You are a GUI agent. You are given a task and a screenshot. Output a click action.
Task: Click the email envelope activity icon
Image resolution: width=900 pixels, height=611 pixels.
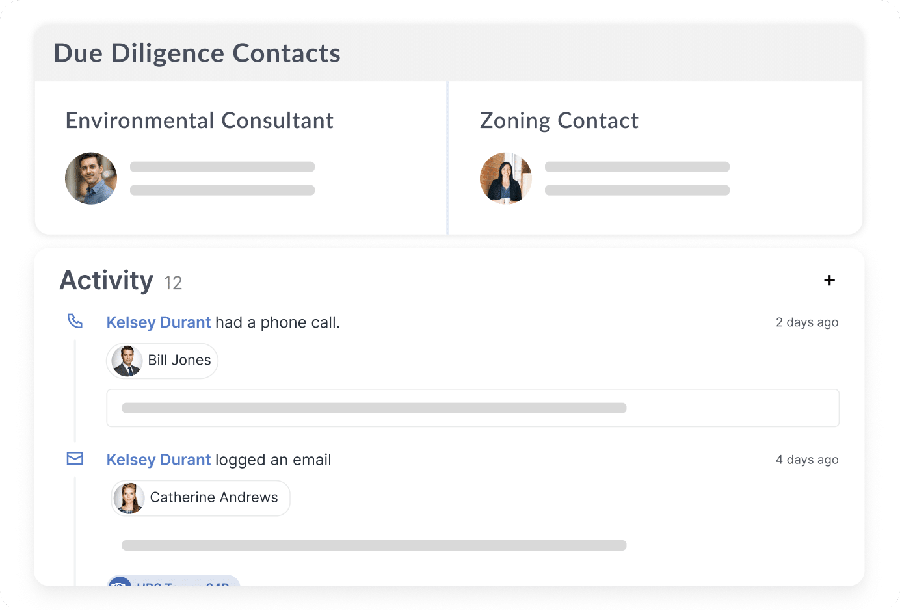click(75, 459)
